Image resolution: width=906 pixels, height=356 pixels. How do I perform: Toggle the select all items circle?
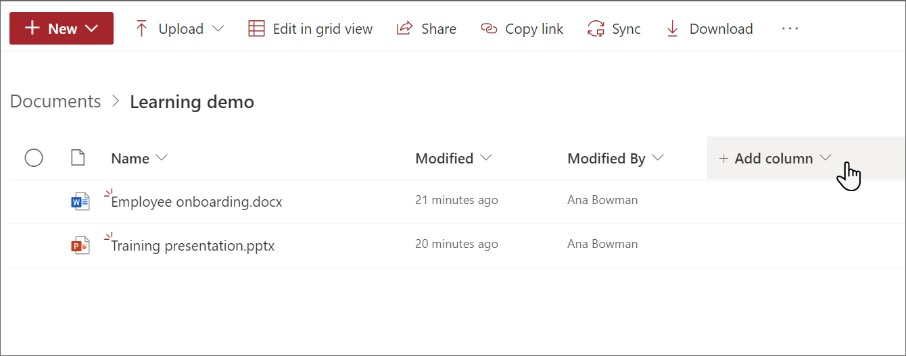pos(34,158)
